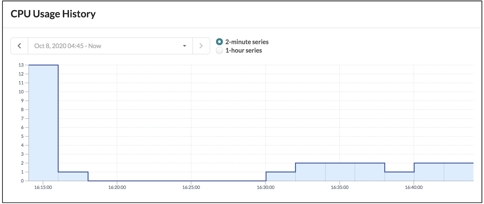This screenshot has height=204, width=484.
Task: Click the last bar segment after 16:40:00
Action: coord(459,172)
